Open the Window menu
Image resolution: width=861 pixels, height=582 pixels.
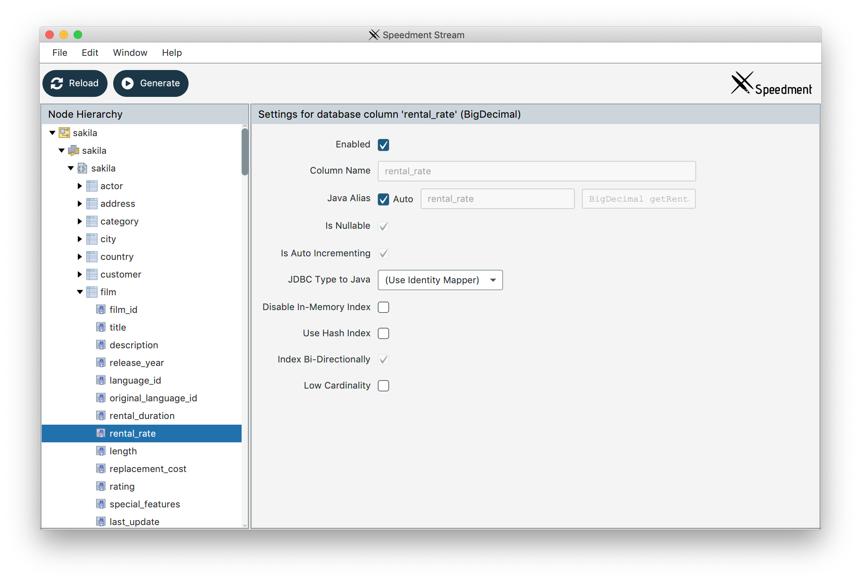(x=130, y=53)
